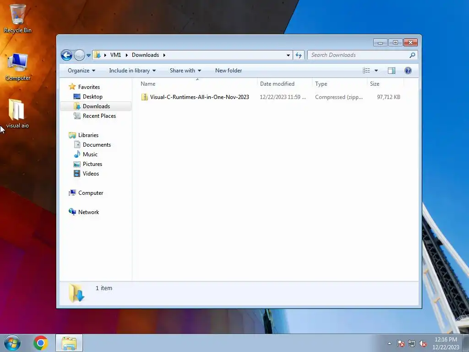Change your view using the view icon
This screenshot has width=469, height=352.
[x=366, y=71]
